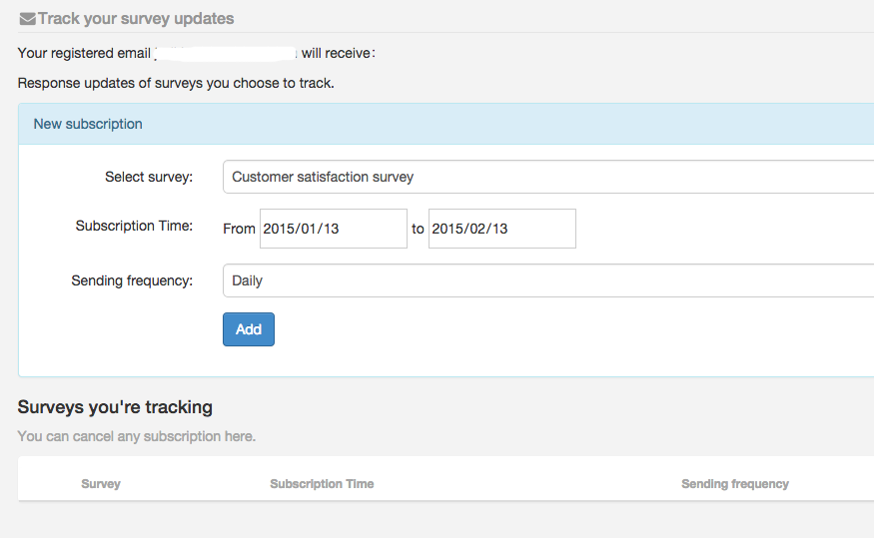Click "You can cancel any subscription here" text
Image resolution: width=874 pixels, height=538 pixels.
point(137,436)
